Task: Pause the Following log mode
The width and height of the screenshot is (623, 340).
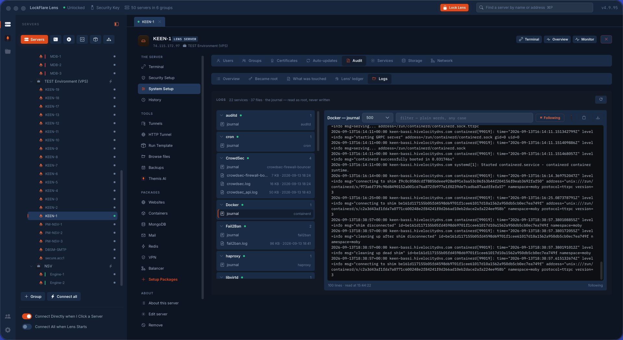Action: point(550,118)
